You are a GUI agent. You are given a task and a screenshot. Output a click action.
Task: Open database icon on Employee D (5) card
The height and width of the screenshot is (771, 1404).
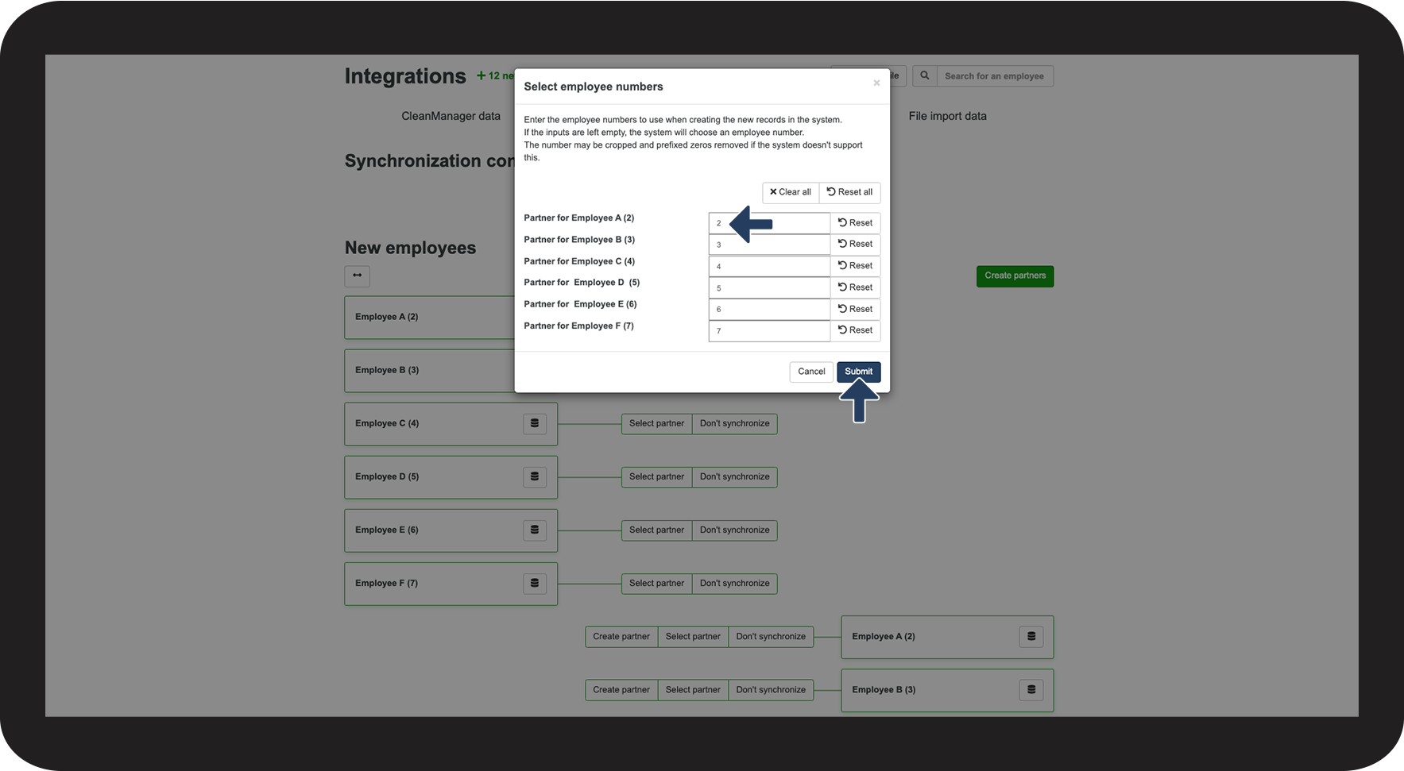(x=535, y=477)
